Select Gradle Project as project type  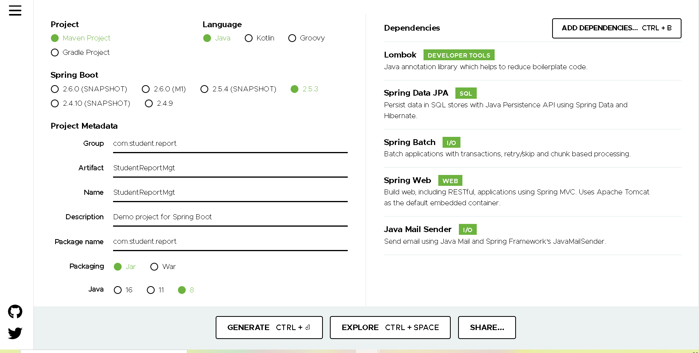point(55,52)
